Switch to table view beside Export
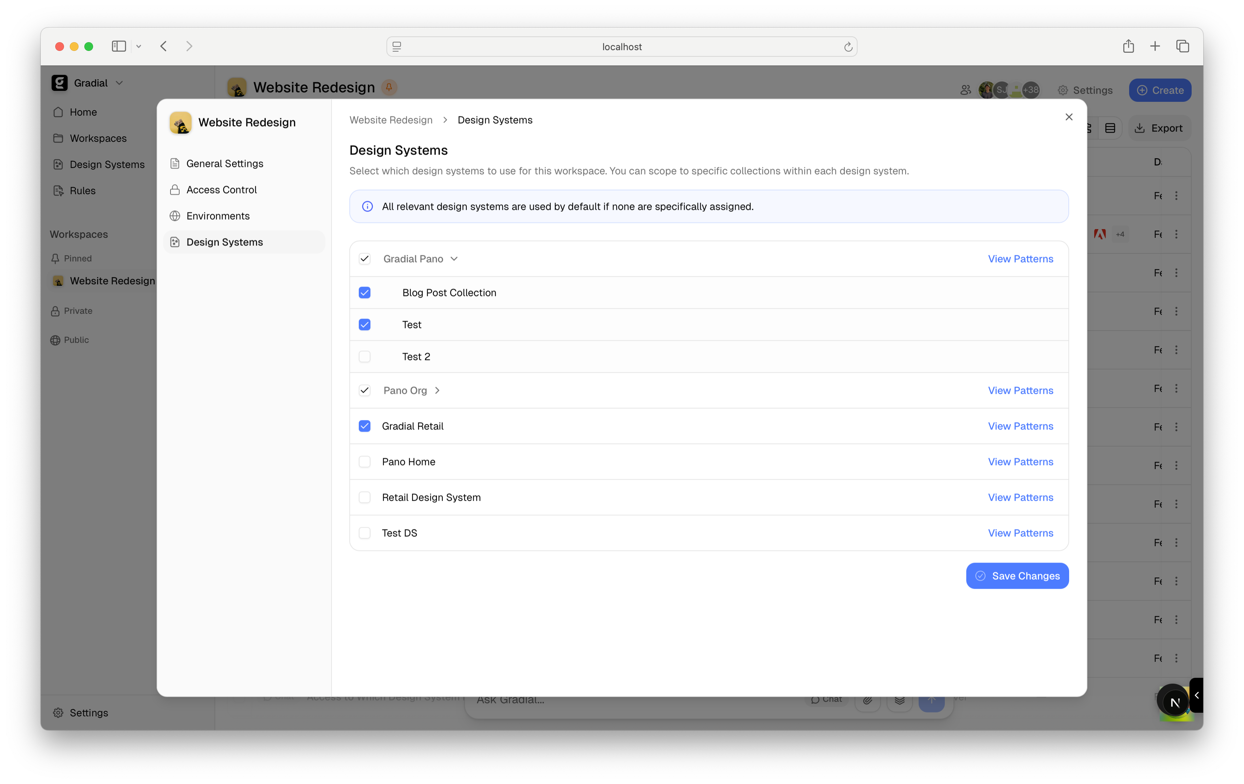 tap(1110, 128)
